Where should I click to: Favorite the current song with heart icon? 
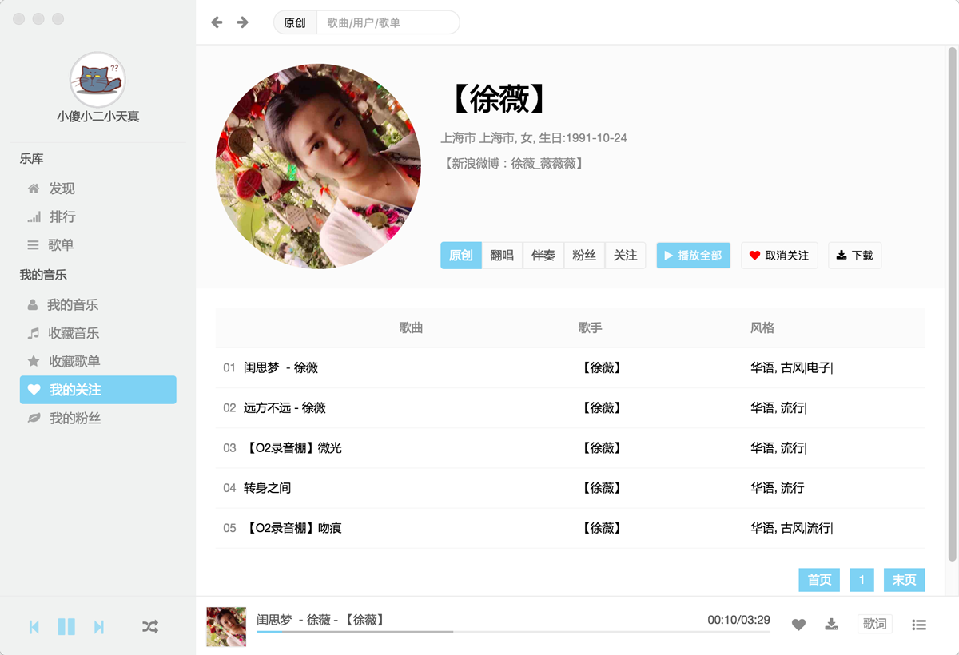798,625
